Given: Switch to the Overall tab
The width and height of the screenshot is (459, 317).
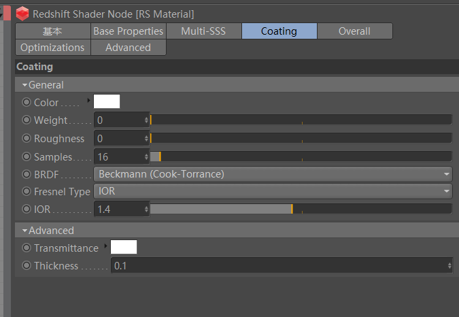Looking at the screenshot, I should pyautogui.click(x=355, y=31).
